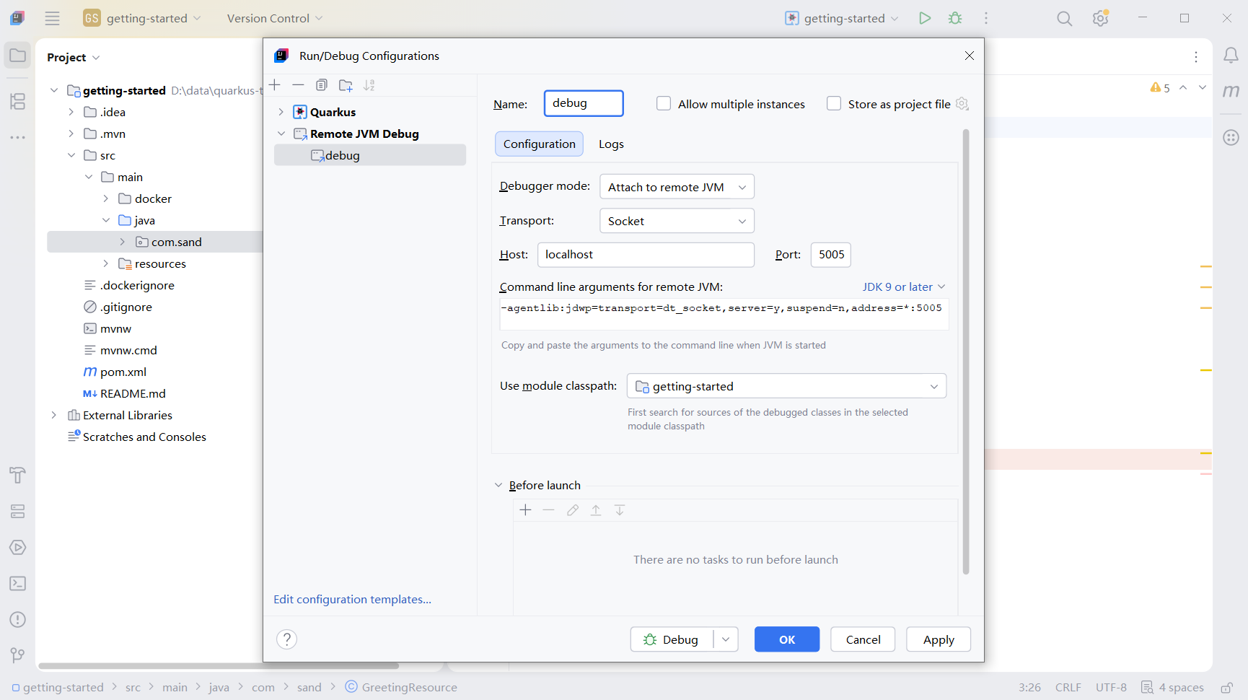Click dialog vertical scrollbar
This screenshot has width=1248, height=700.
tap(966, 351)
